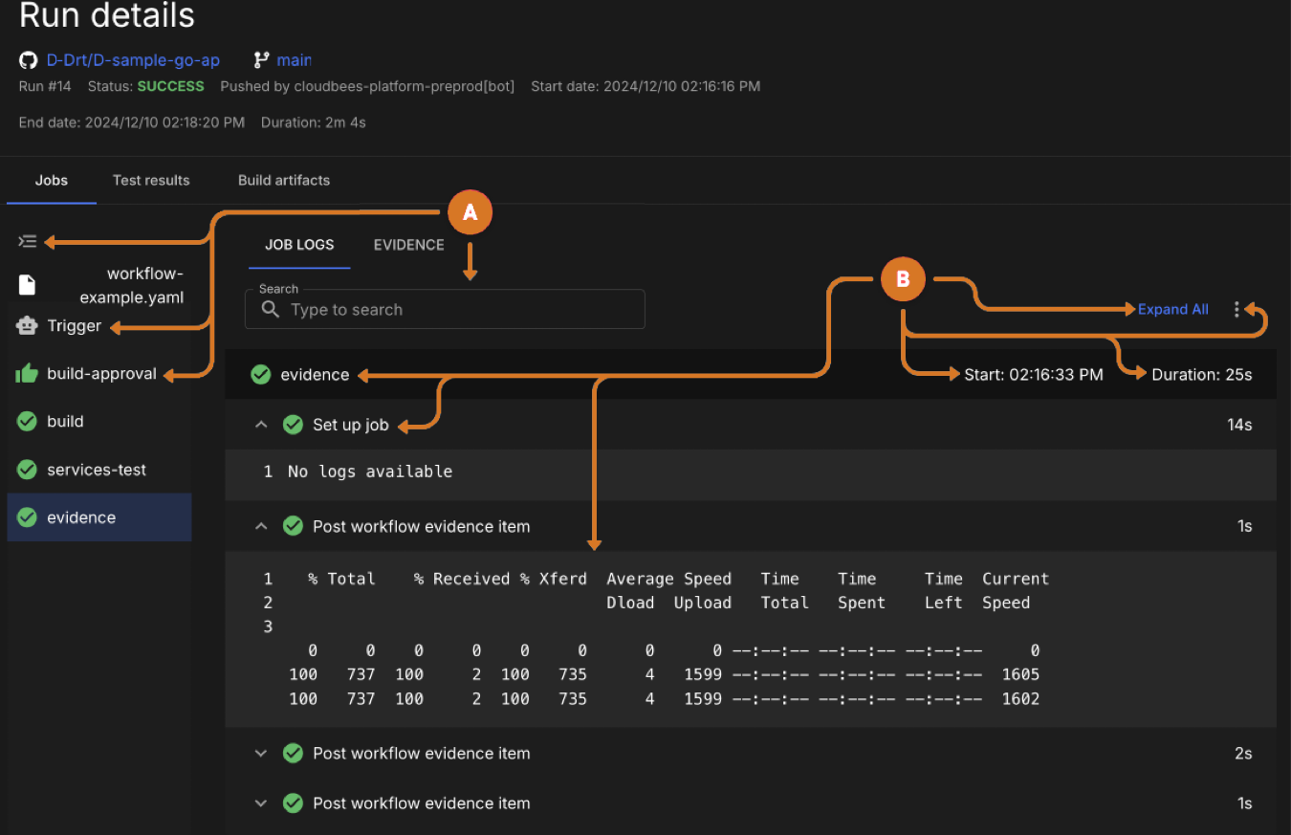Click the GitHub repository icon
Image resolution: width=1291 pixels, height=835 pixels.
point(29,60)
